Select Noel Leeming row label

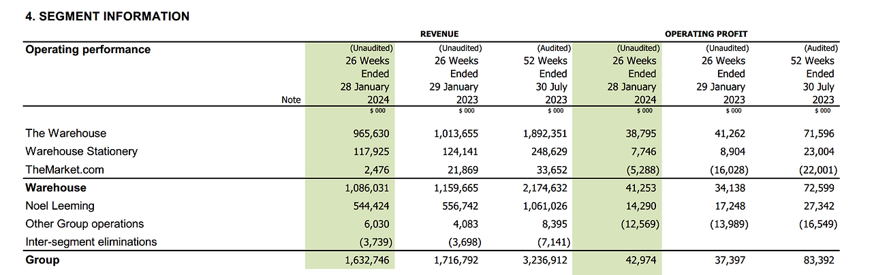[x=60, y=206]
